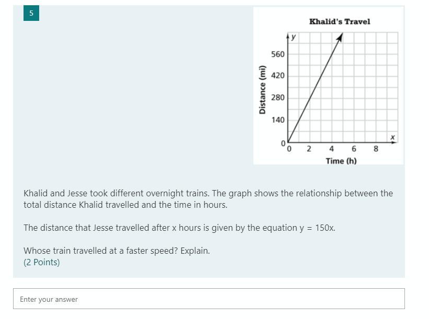This screenshot has width=429, height=319.
Task: Click the 560 tick label on the y-axis
Action: (277, 54)
